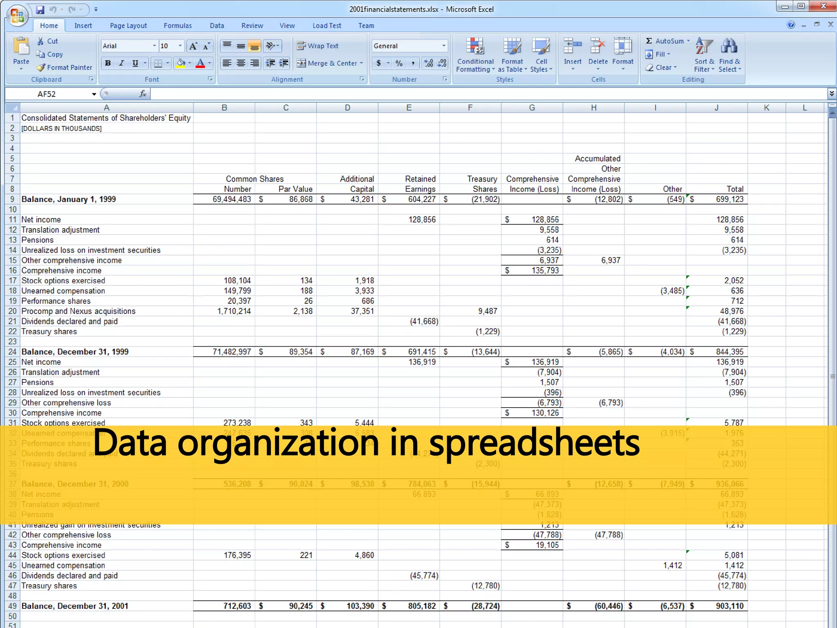Toggle Italic formatting

click(x=121, y=63)
